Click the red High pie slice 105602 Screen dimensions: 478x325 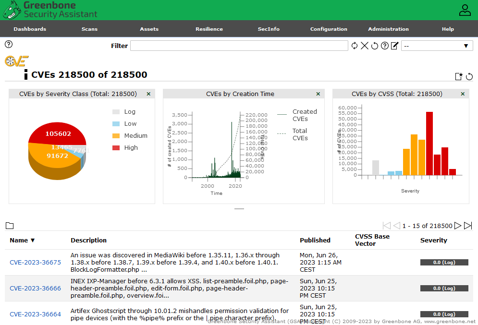coord(58,133)
